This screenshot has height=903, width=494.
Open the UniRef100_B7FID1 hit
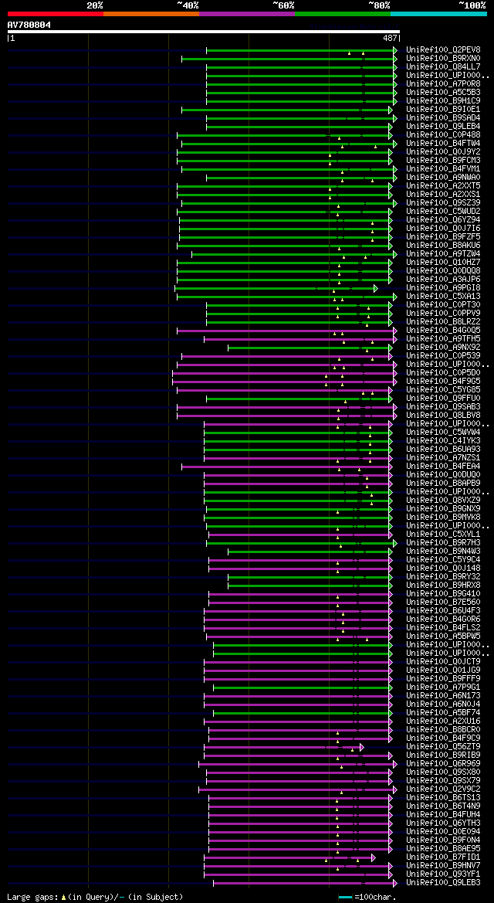tap(443, 857)
